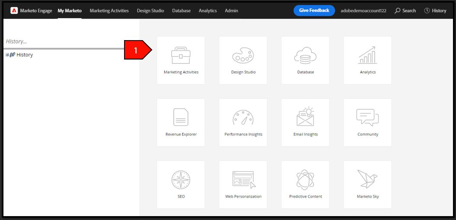The height and width of the screenshot is (220, 456).
Task: Open the Email Insights envelope tile
Action: (x=305, y=123)
